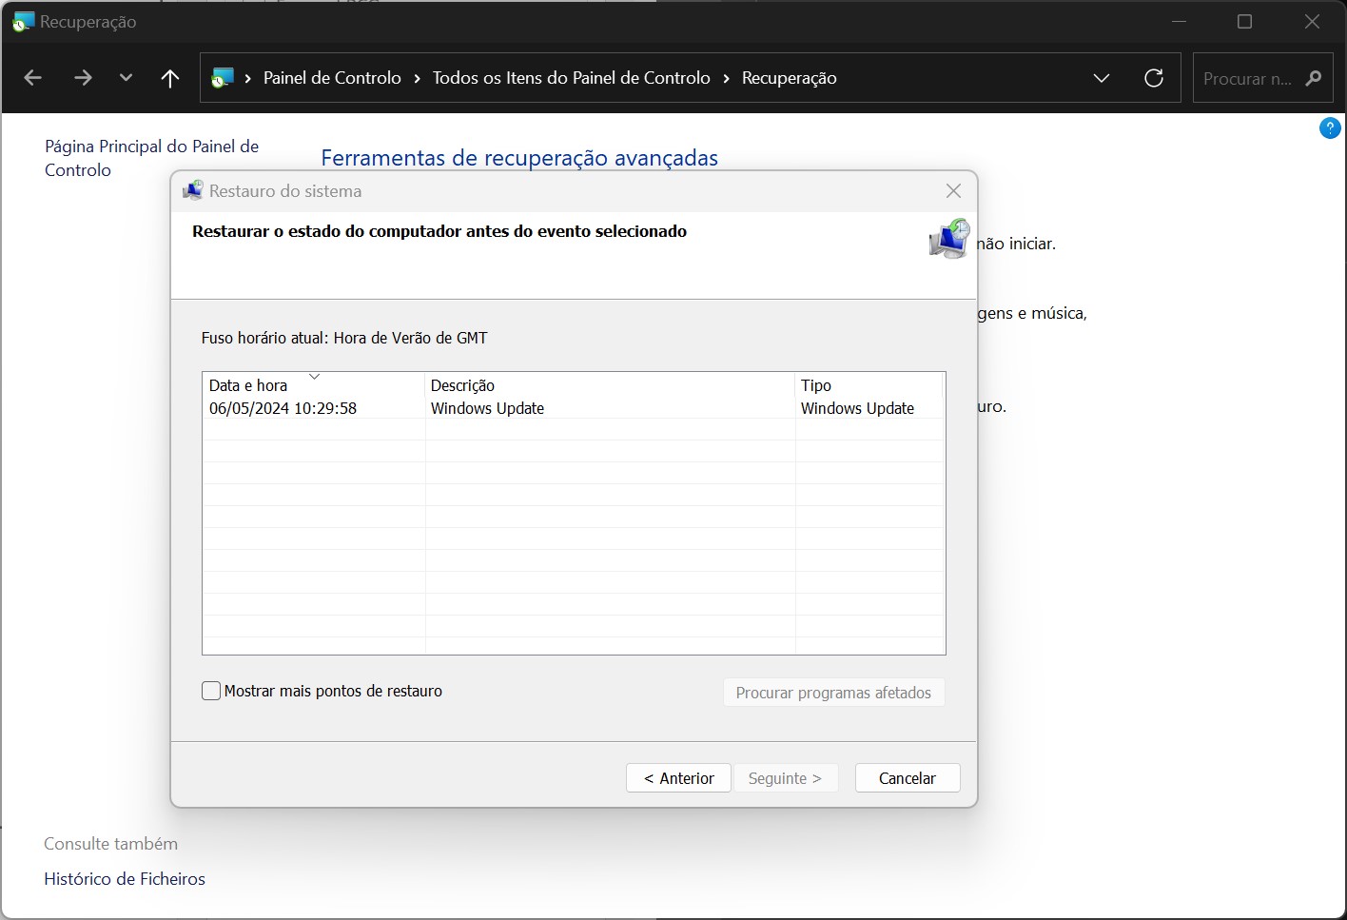This screenshot has height=920, width=1347.
Task: Select restore point 06/05/2024 10:29:58
Action: [574, 408]
